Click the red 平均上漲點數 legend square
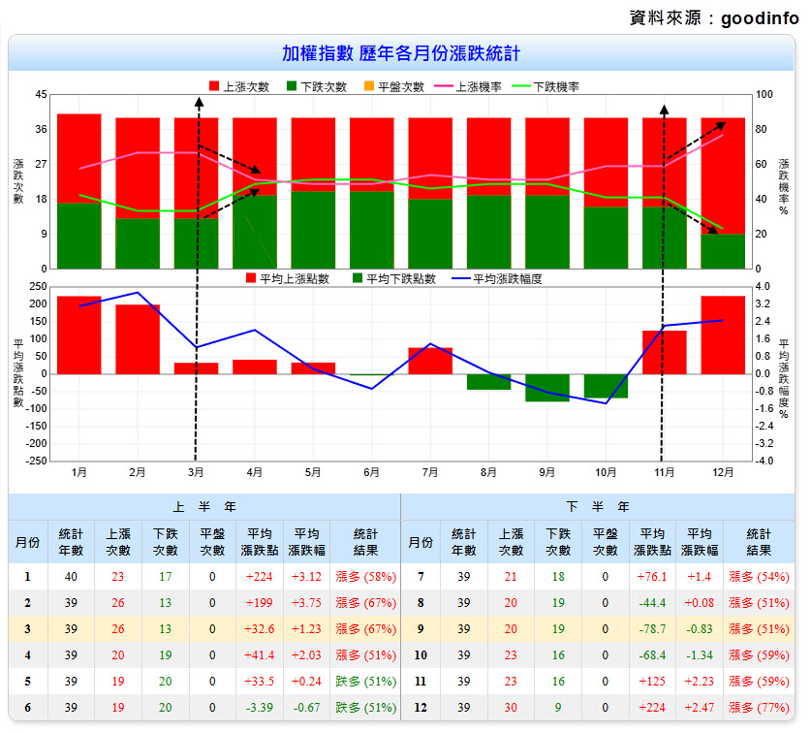Screen dimensions: 811x733 pyautogui.click(x=252, y=278)
